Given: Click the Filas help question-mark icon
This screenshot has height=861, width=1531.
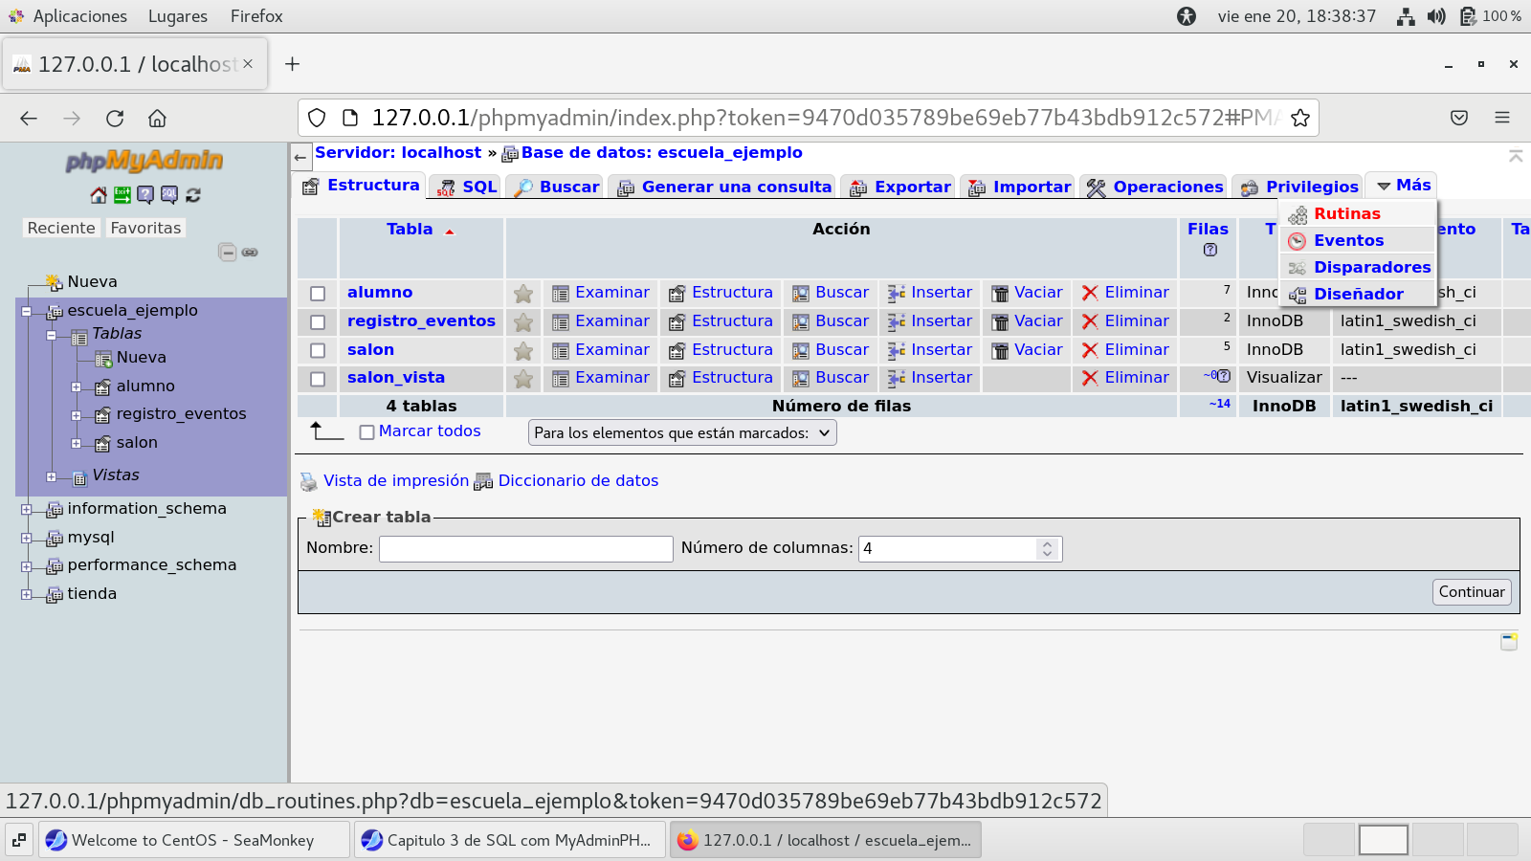Looking at the screenshot, I should coord(1209,250).
